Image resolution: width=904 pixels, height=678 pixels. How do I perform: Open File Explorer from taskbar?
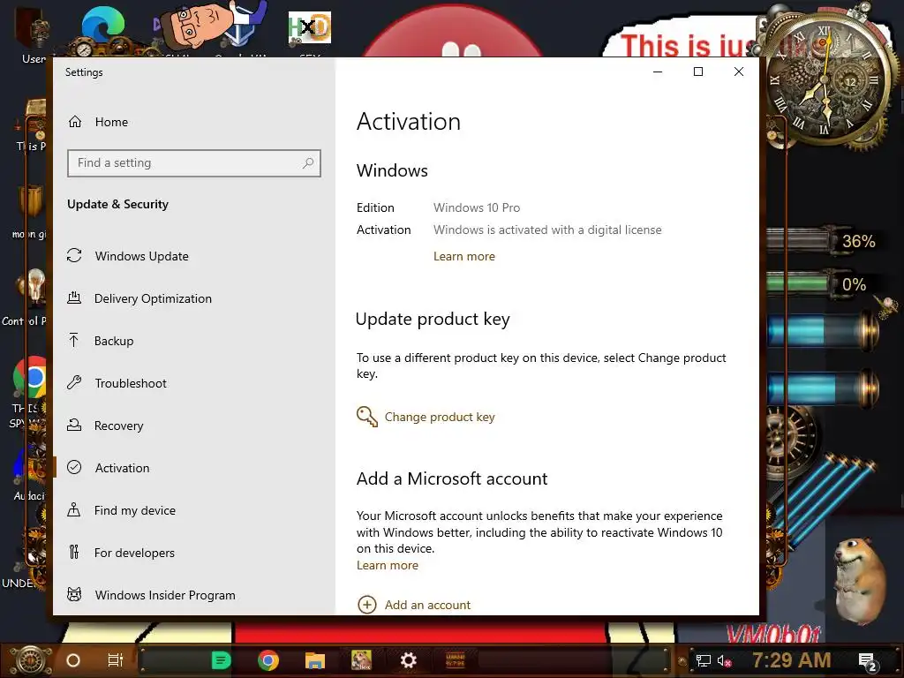[315, 660]
